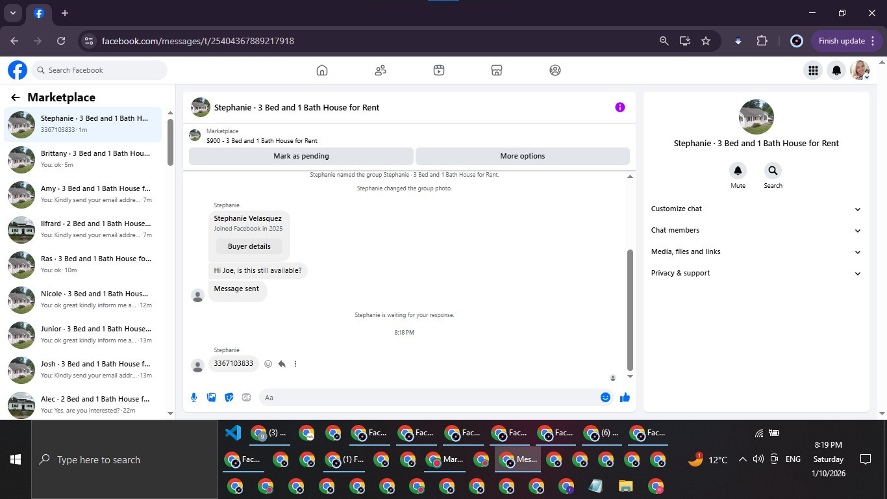Reload the page
The height and width of the screenshot is (499, 887).
pos(61,41)
